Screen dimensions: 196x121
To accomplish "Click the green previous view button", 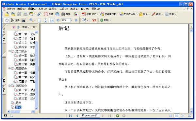I will point(118,116).
